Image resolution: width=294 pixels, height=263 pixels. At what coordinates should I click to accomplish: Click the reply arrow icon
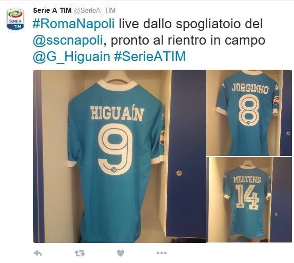pos(37,253)
